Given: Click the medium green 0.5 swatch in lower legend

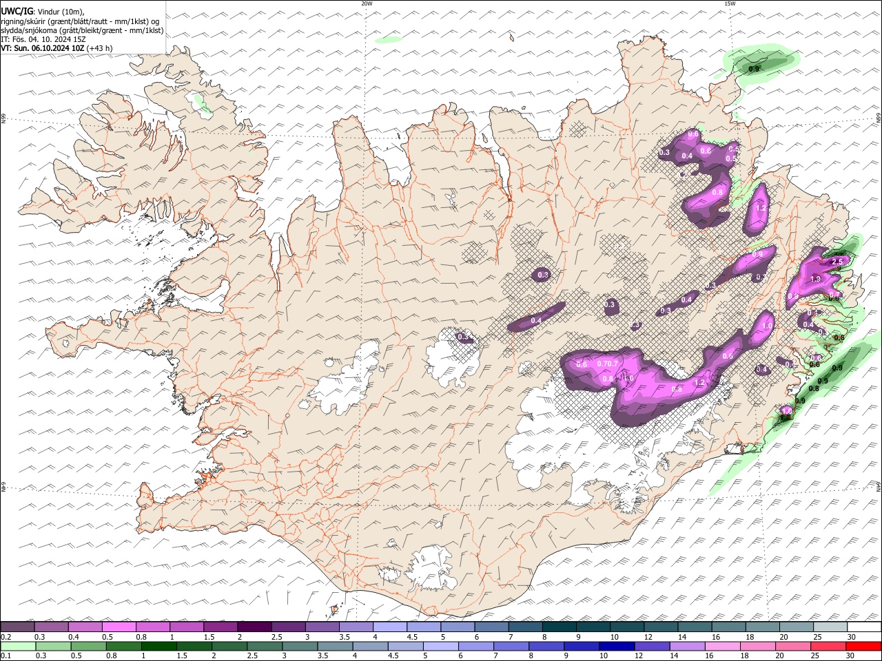Looking at the screenshot, I should 88,647.
